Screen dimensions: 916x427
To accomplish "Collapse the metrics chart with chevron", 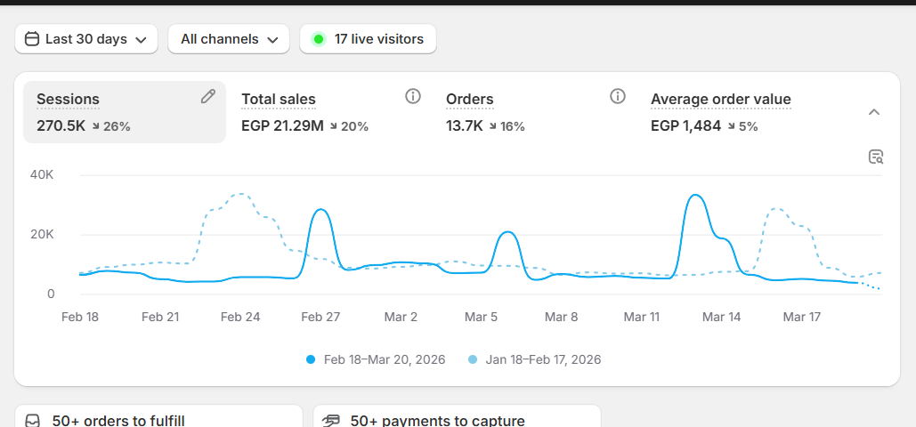I will 874,112.
